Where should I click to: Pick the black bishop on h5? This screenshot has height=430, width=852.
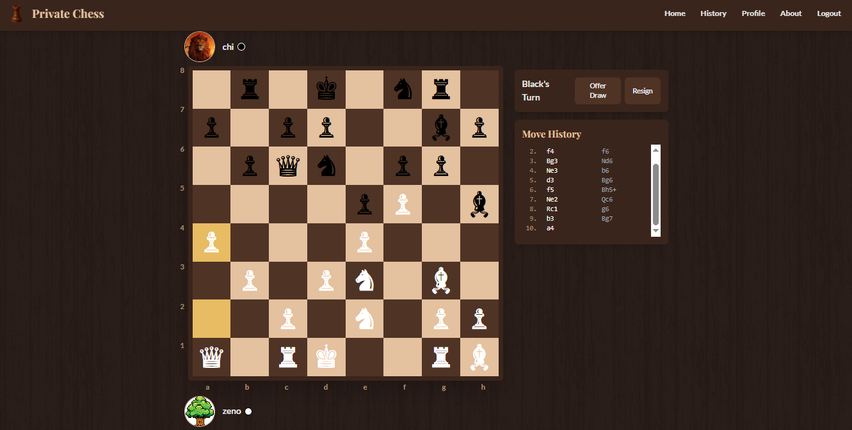point(479,204)
